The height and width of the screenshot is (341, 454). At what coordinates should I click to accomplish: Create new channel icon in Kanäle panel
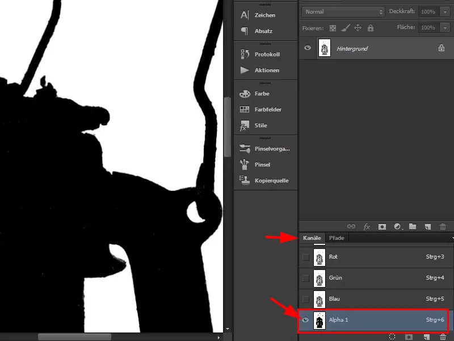(x=427, y=336)
